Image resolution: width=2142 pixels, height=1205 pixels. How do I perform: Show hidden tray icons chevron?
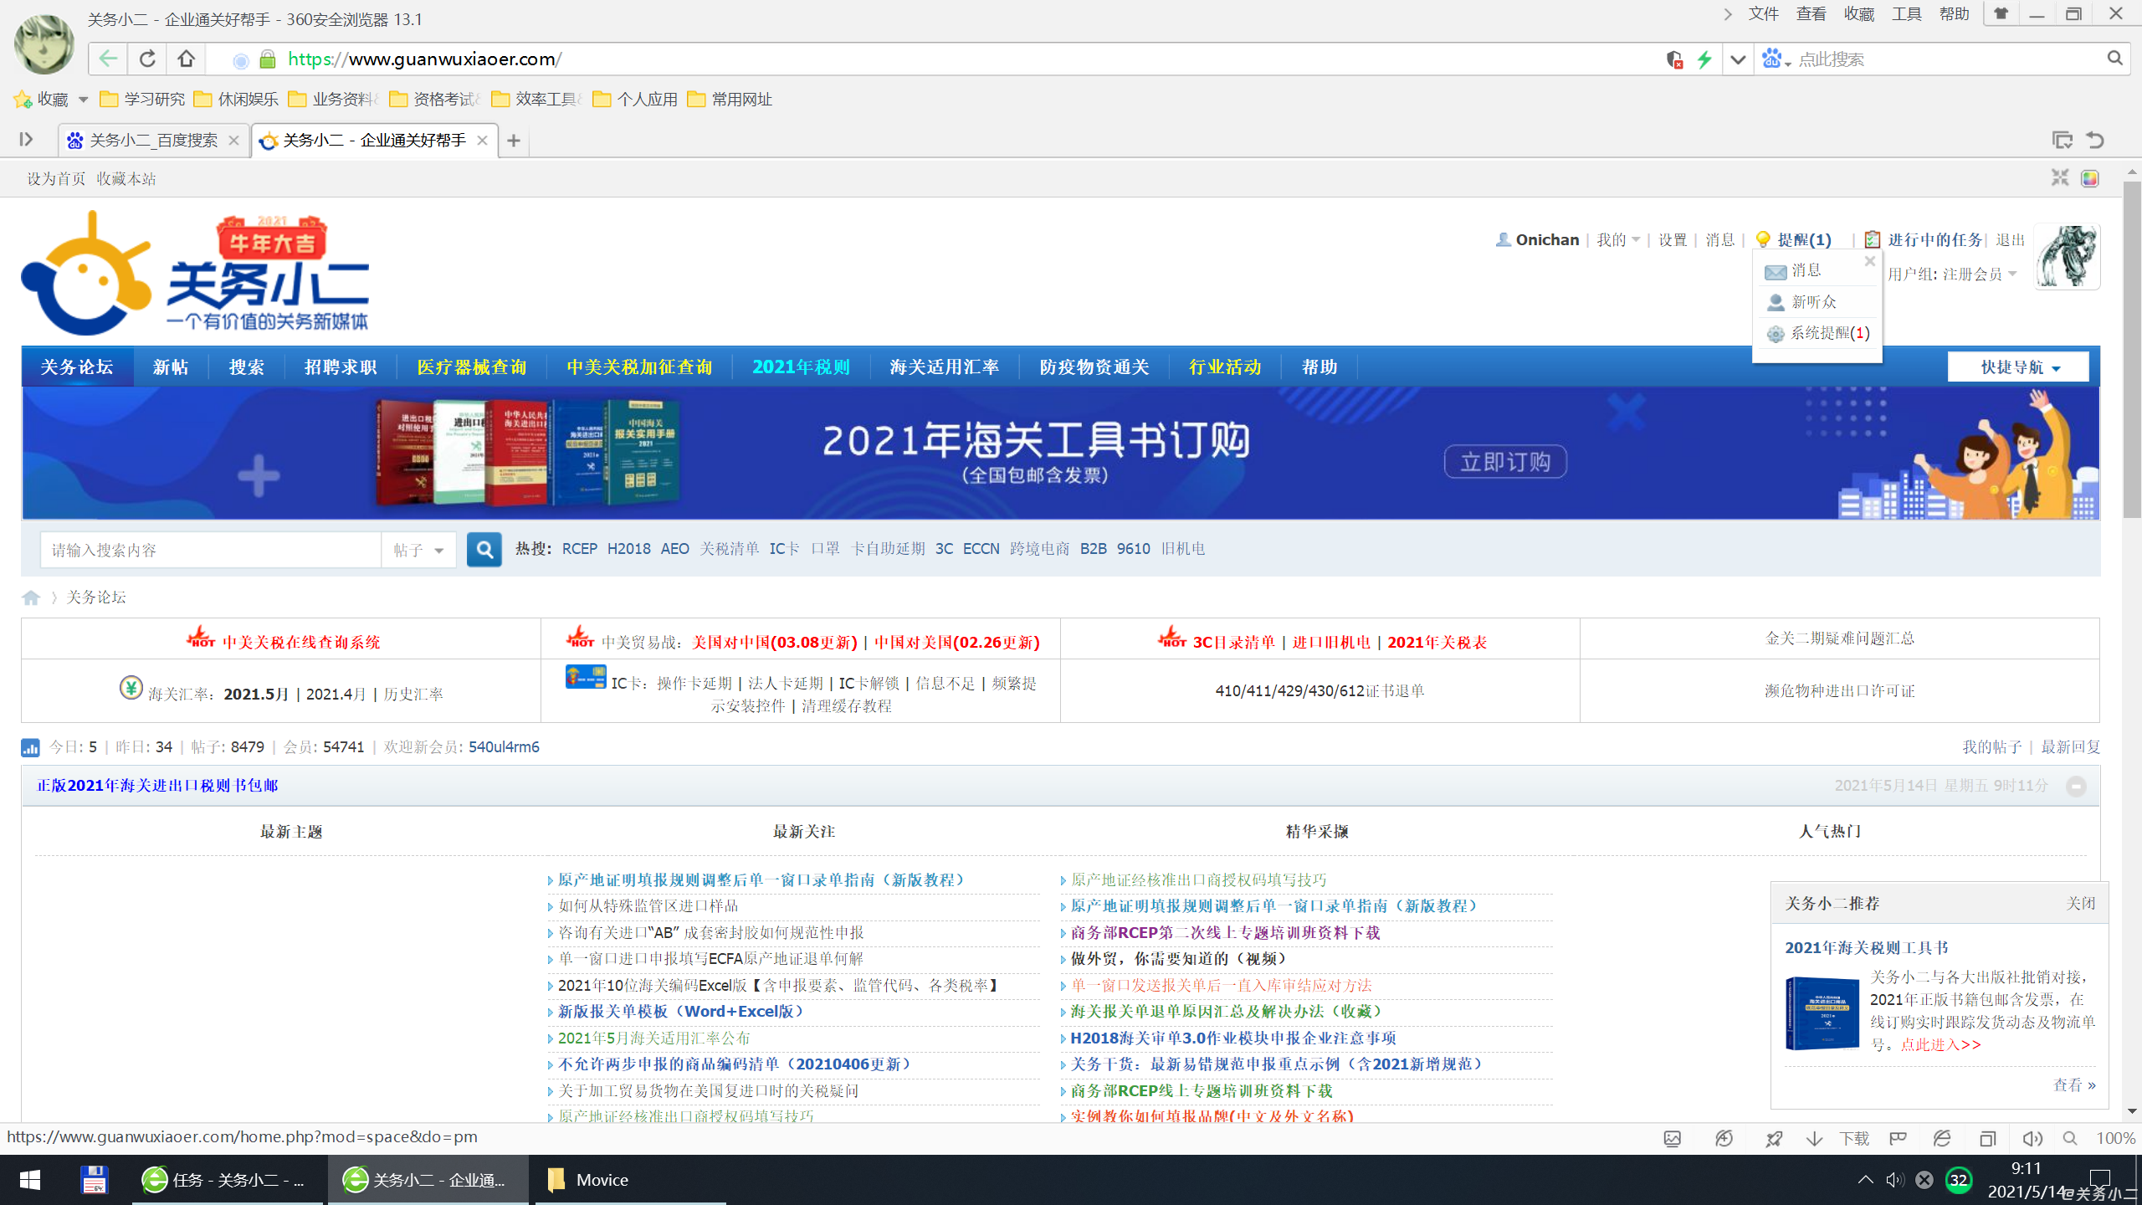pyautogui.click(x=1866, y=1180)
